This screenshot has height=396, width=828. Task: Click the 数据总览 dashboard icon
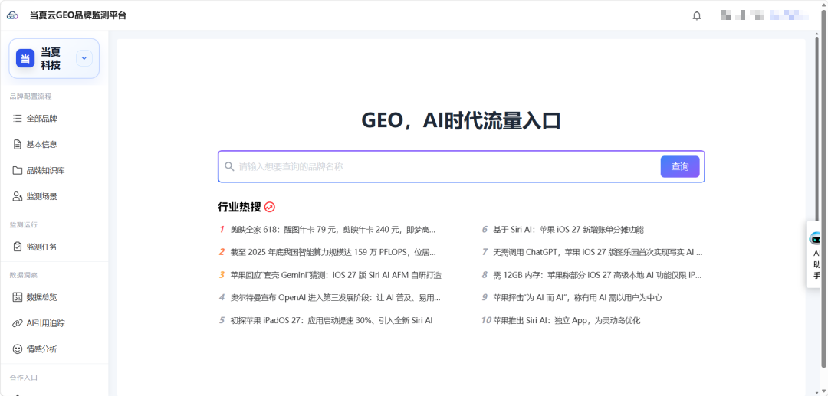18,297
